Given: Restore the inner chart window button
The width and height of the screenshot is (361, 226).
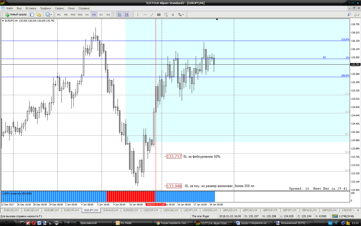Looking at the screenshot, I should pos(354,8).
